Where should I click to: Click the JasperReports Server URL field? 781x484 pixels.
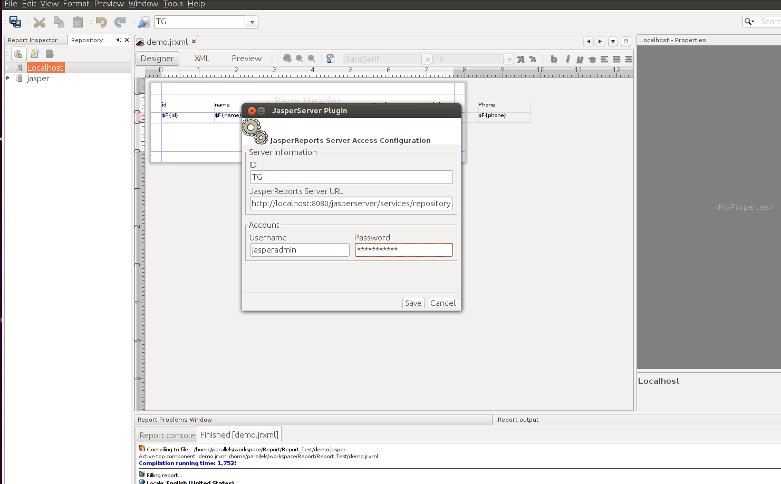pos(351,204)
